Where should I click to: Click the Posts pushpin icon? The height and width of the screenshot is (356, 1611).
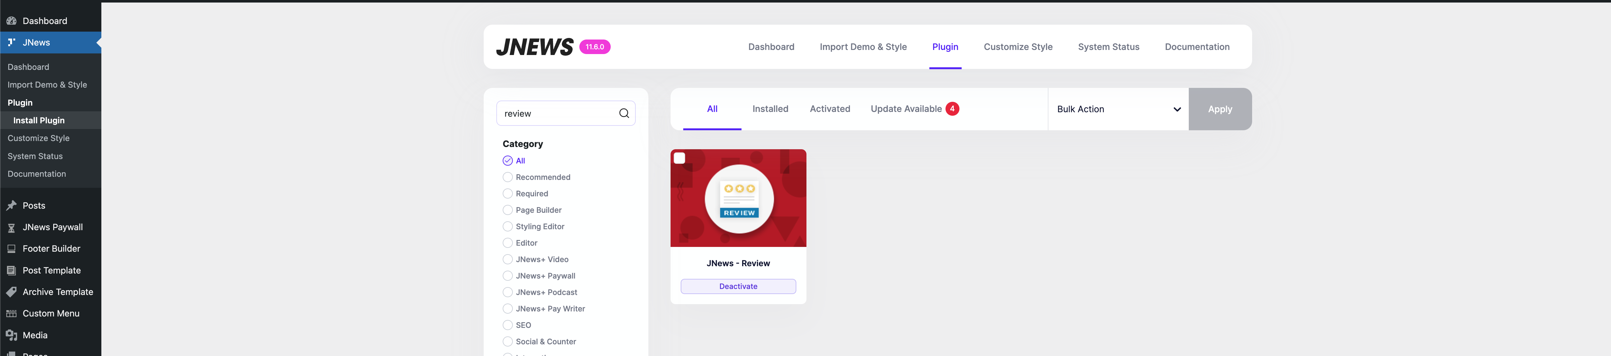pyautogui.click(x=11, y=206)
